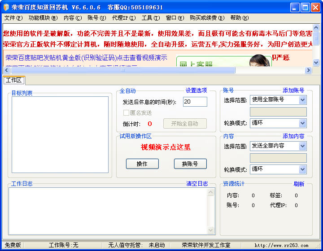This screenshot has height=251, width=323.
Task: Click 工作账号:无 in status bar
Action: coord(63,245)
